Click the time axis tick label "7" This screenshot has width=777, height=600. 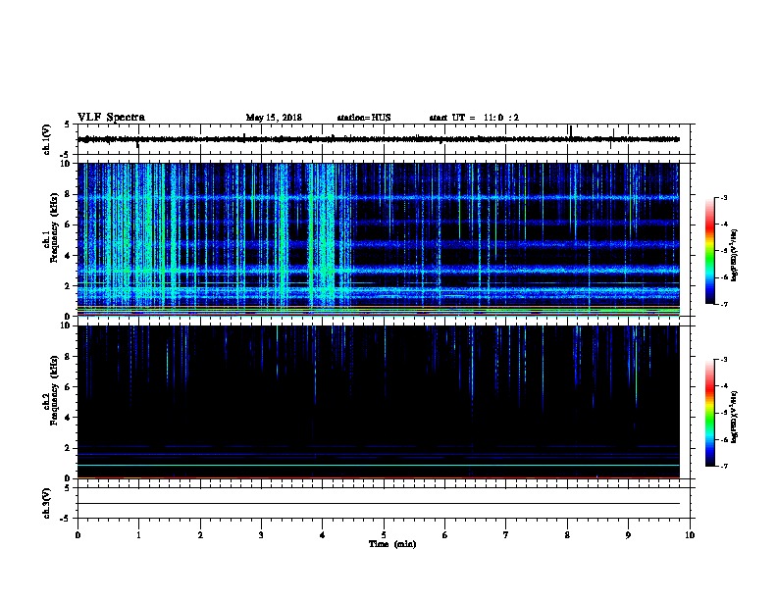click(506, 534)
